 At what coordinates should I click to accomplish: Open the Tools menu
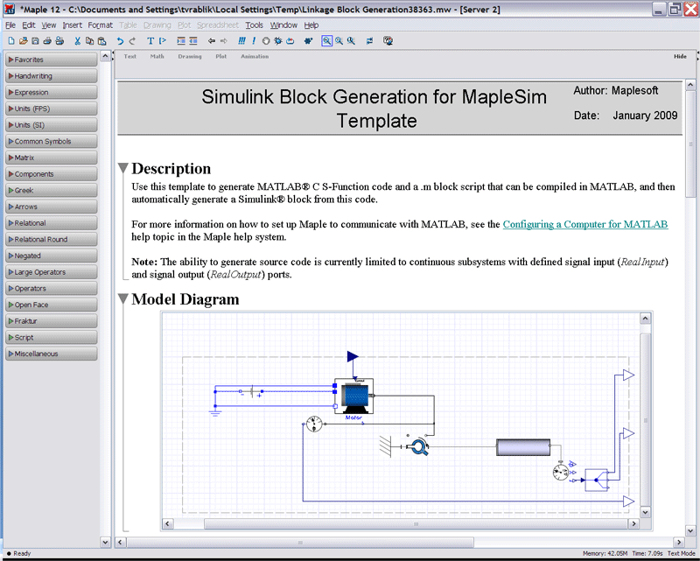pyautogui.click(x=254, y=25)
